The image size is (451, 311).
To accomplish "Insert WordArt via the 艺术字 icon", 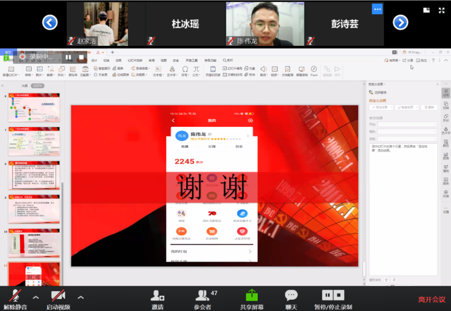I will click(x=172, y=70).
